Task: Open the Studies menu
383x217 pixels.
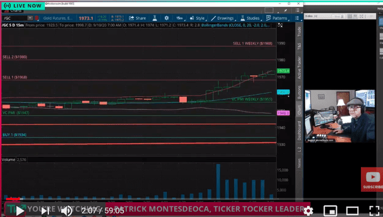Action: coord(251,18)
